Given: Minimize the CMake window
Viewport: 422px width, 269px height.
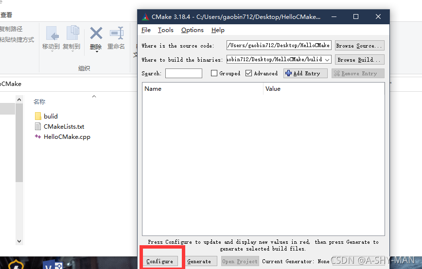Looking at the screenshot, I should [334, 17].
